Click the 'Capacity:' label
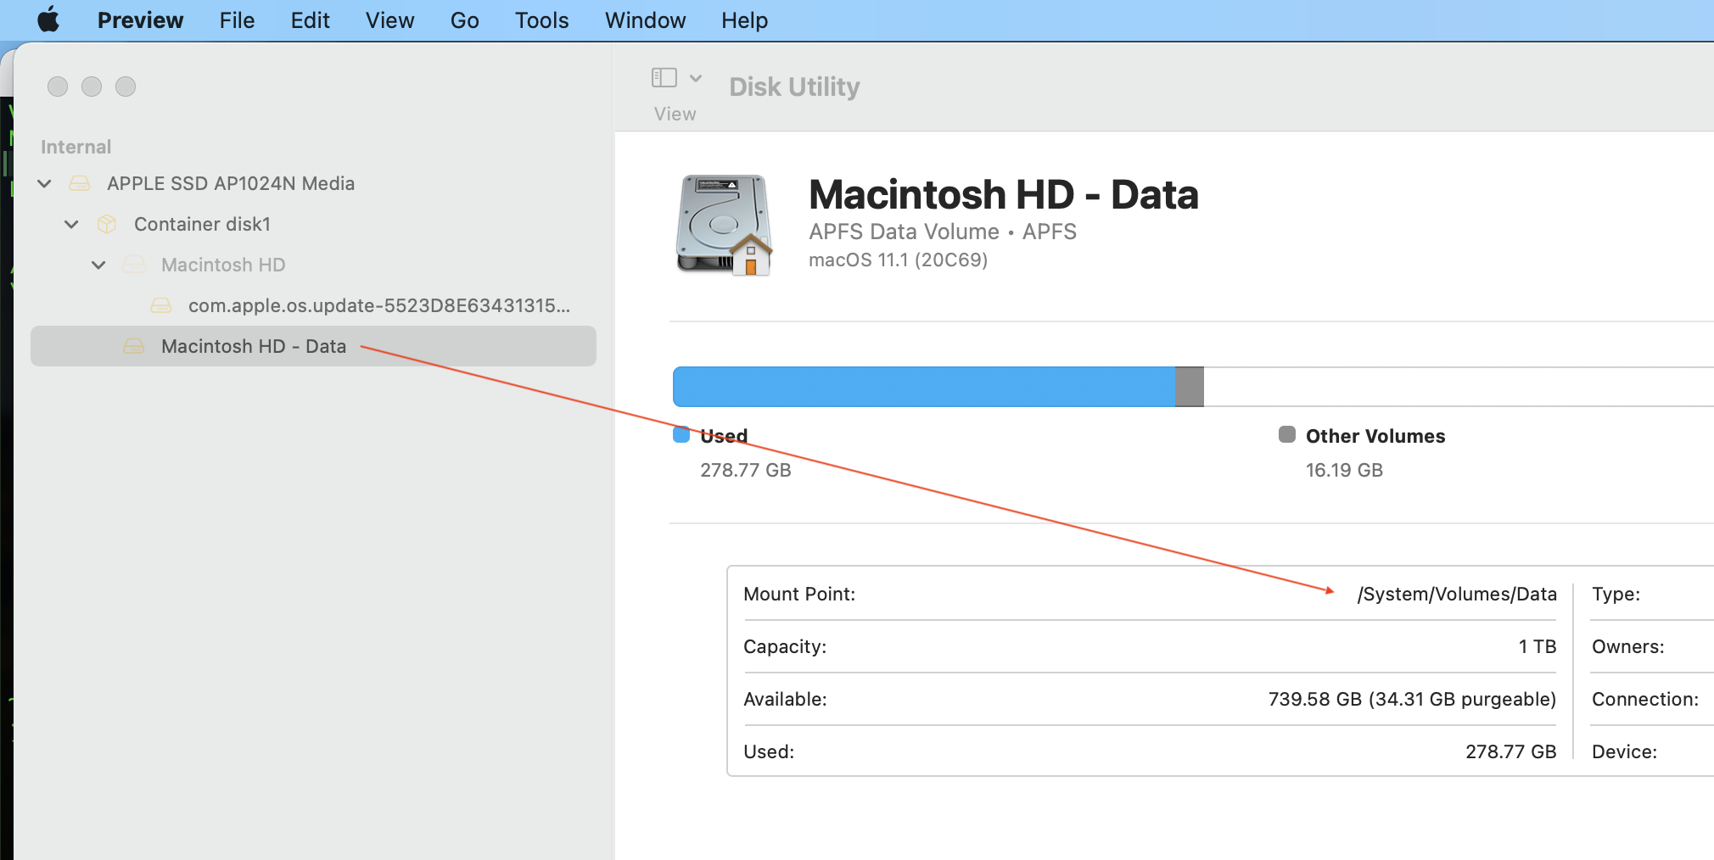The height and width of the screenshot is (860, 1714). point(785,646)
